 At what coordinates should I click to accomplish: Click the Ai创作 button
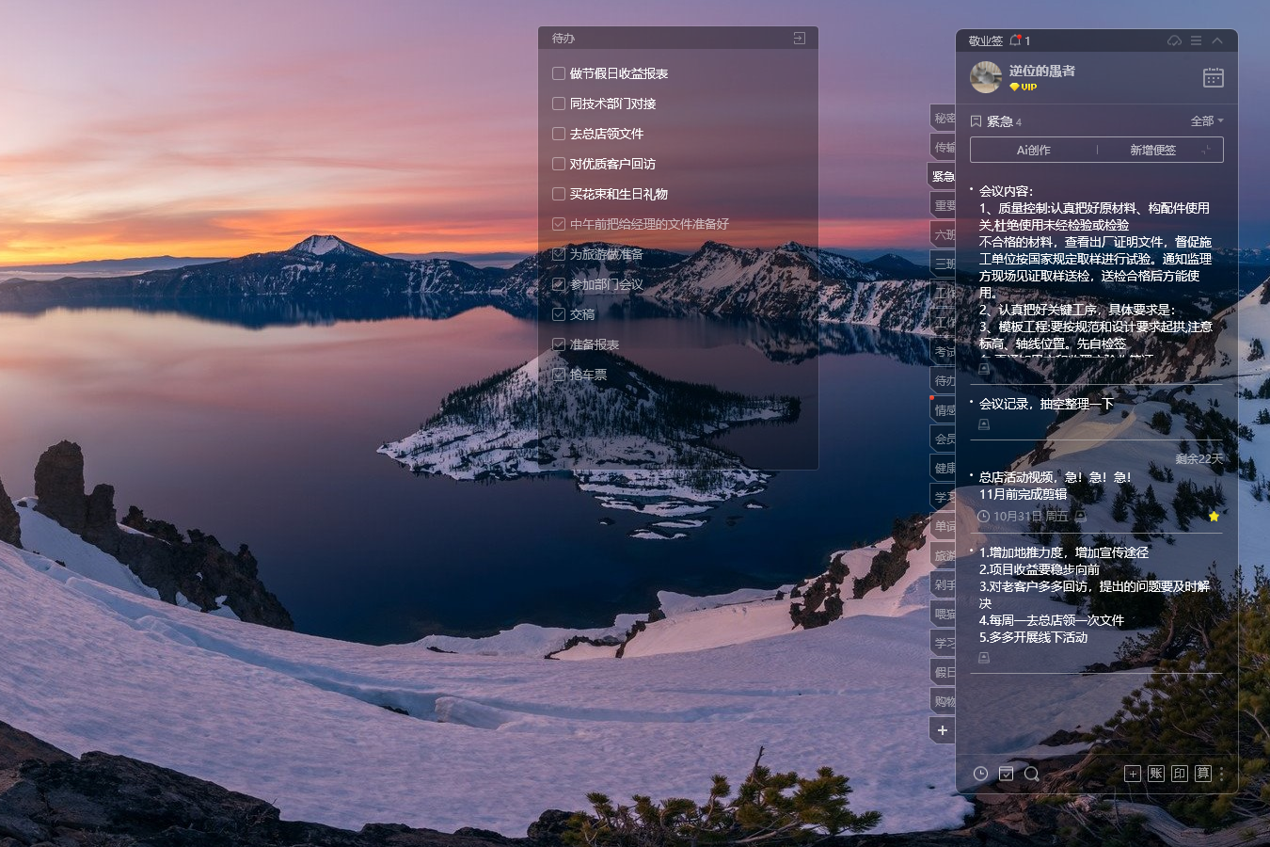pos(1033,150)
